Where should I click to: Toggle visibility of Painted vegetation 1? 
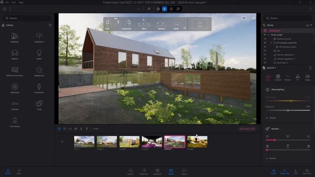click(x=265, y=55)
